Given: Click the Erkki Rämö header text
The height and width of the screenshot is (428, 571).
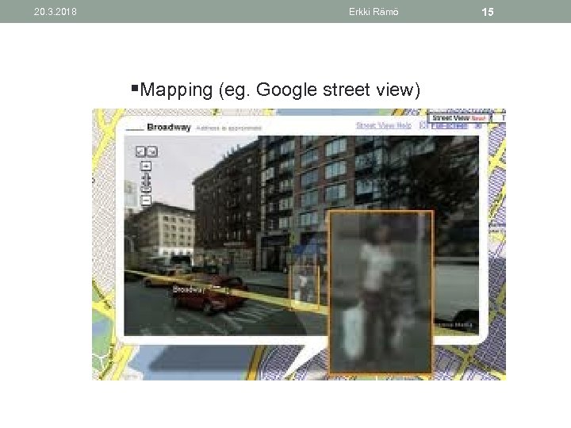Looking at the screenshot, I should 374,12.
